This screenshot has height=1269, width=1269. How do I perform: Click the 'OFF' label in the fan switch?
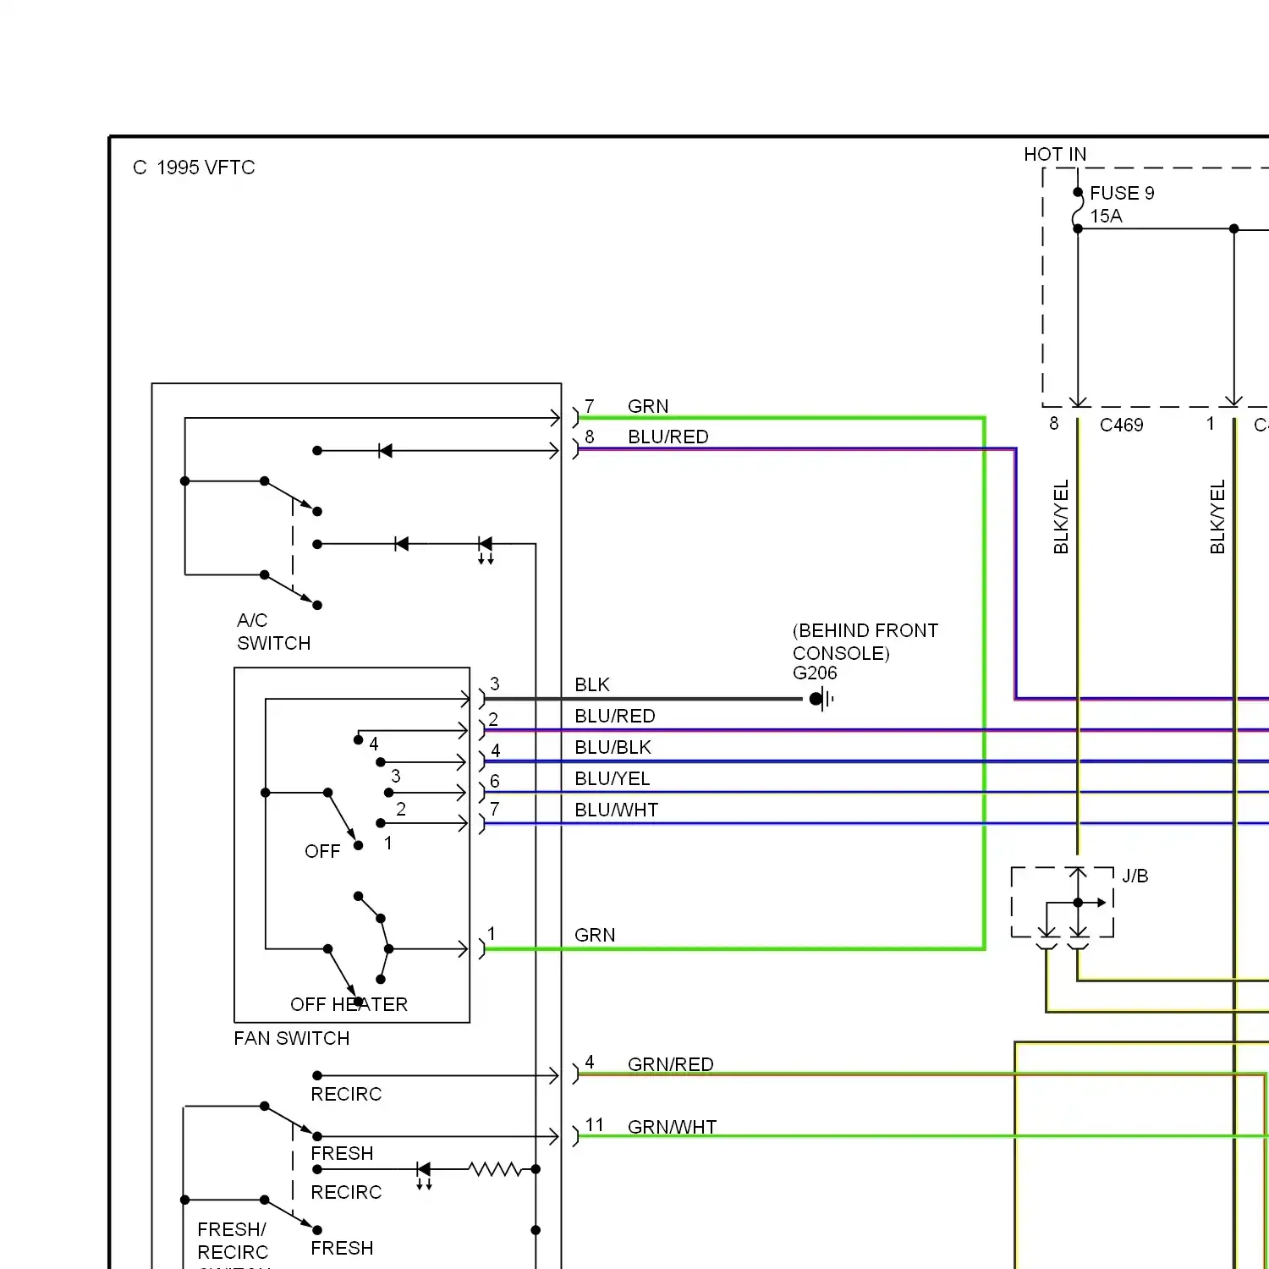pyautogui.click(x=322, y=851)
